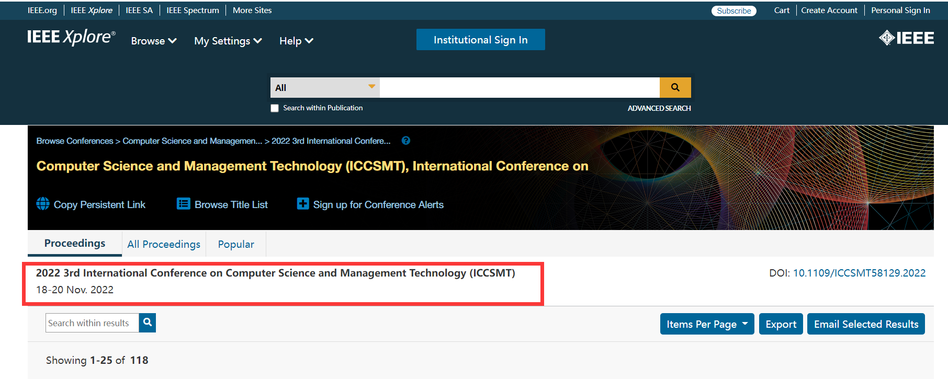Click Sign up for Conference Alerts link
This screenshot has height=379, width=948.
[x=378, y=204]
